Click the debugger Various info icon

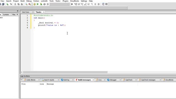(x=106, y=4)
